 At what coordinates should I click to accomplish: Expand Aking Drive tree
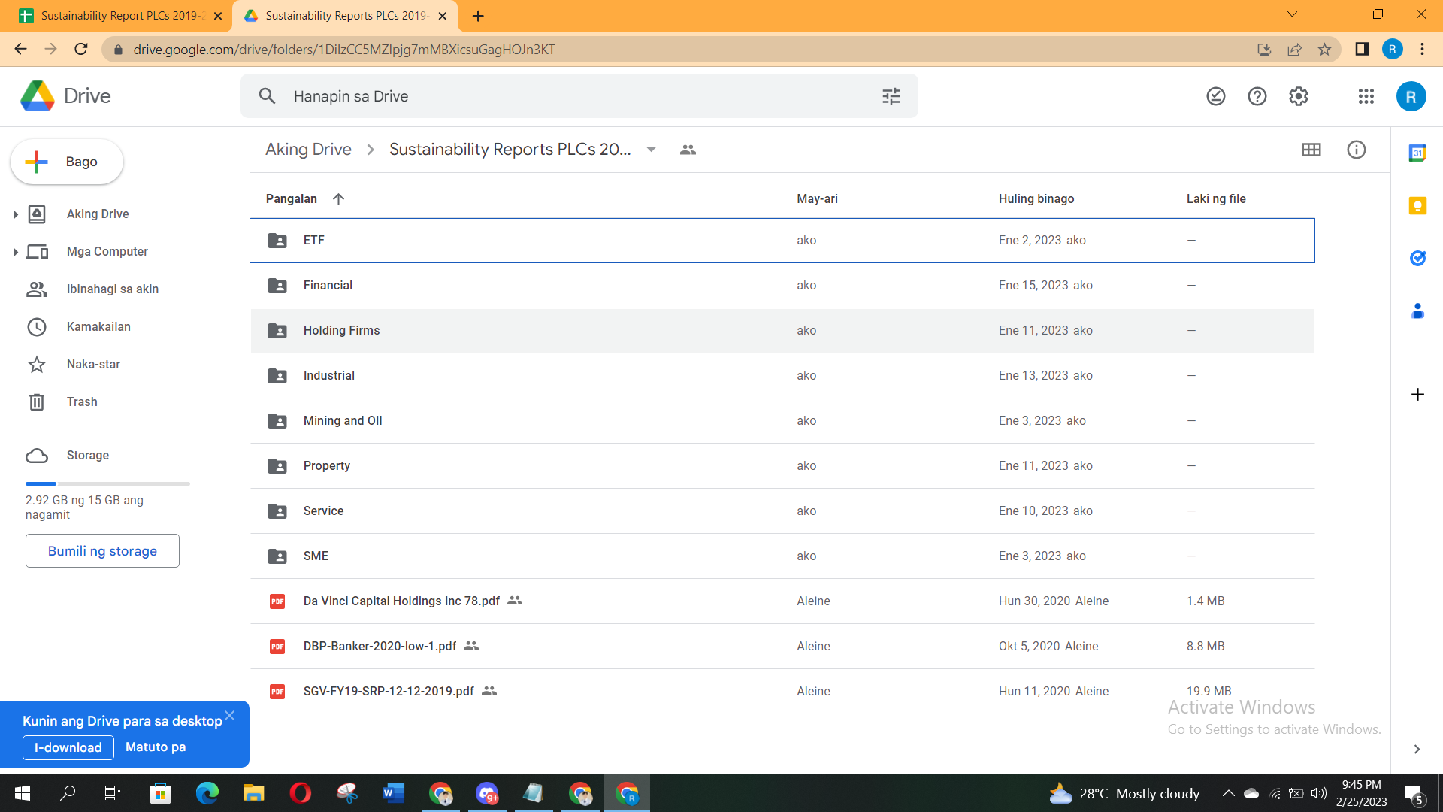point(15,214)
